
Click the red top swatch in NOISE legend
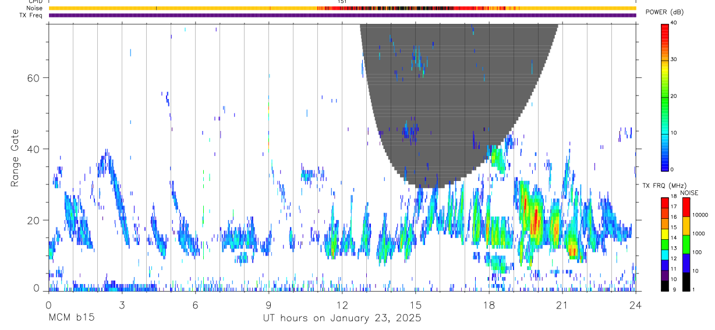click(x=686, y=207)
